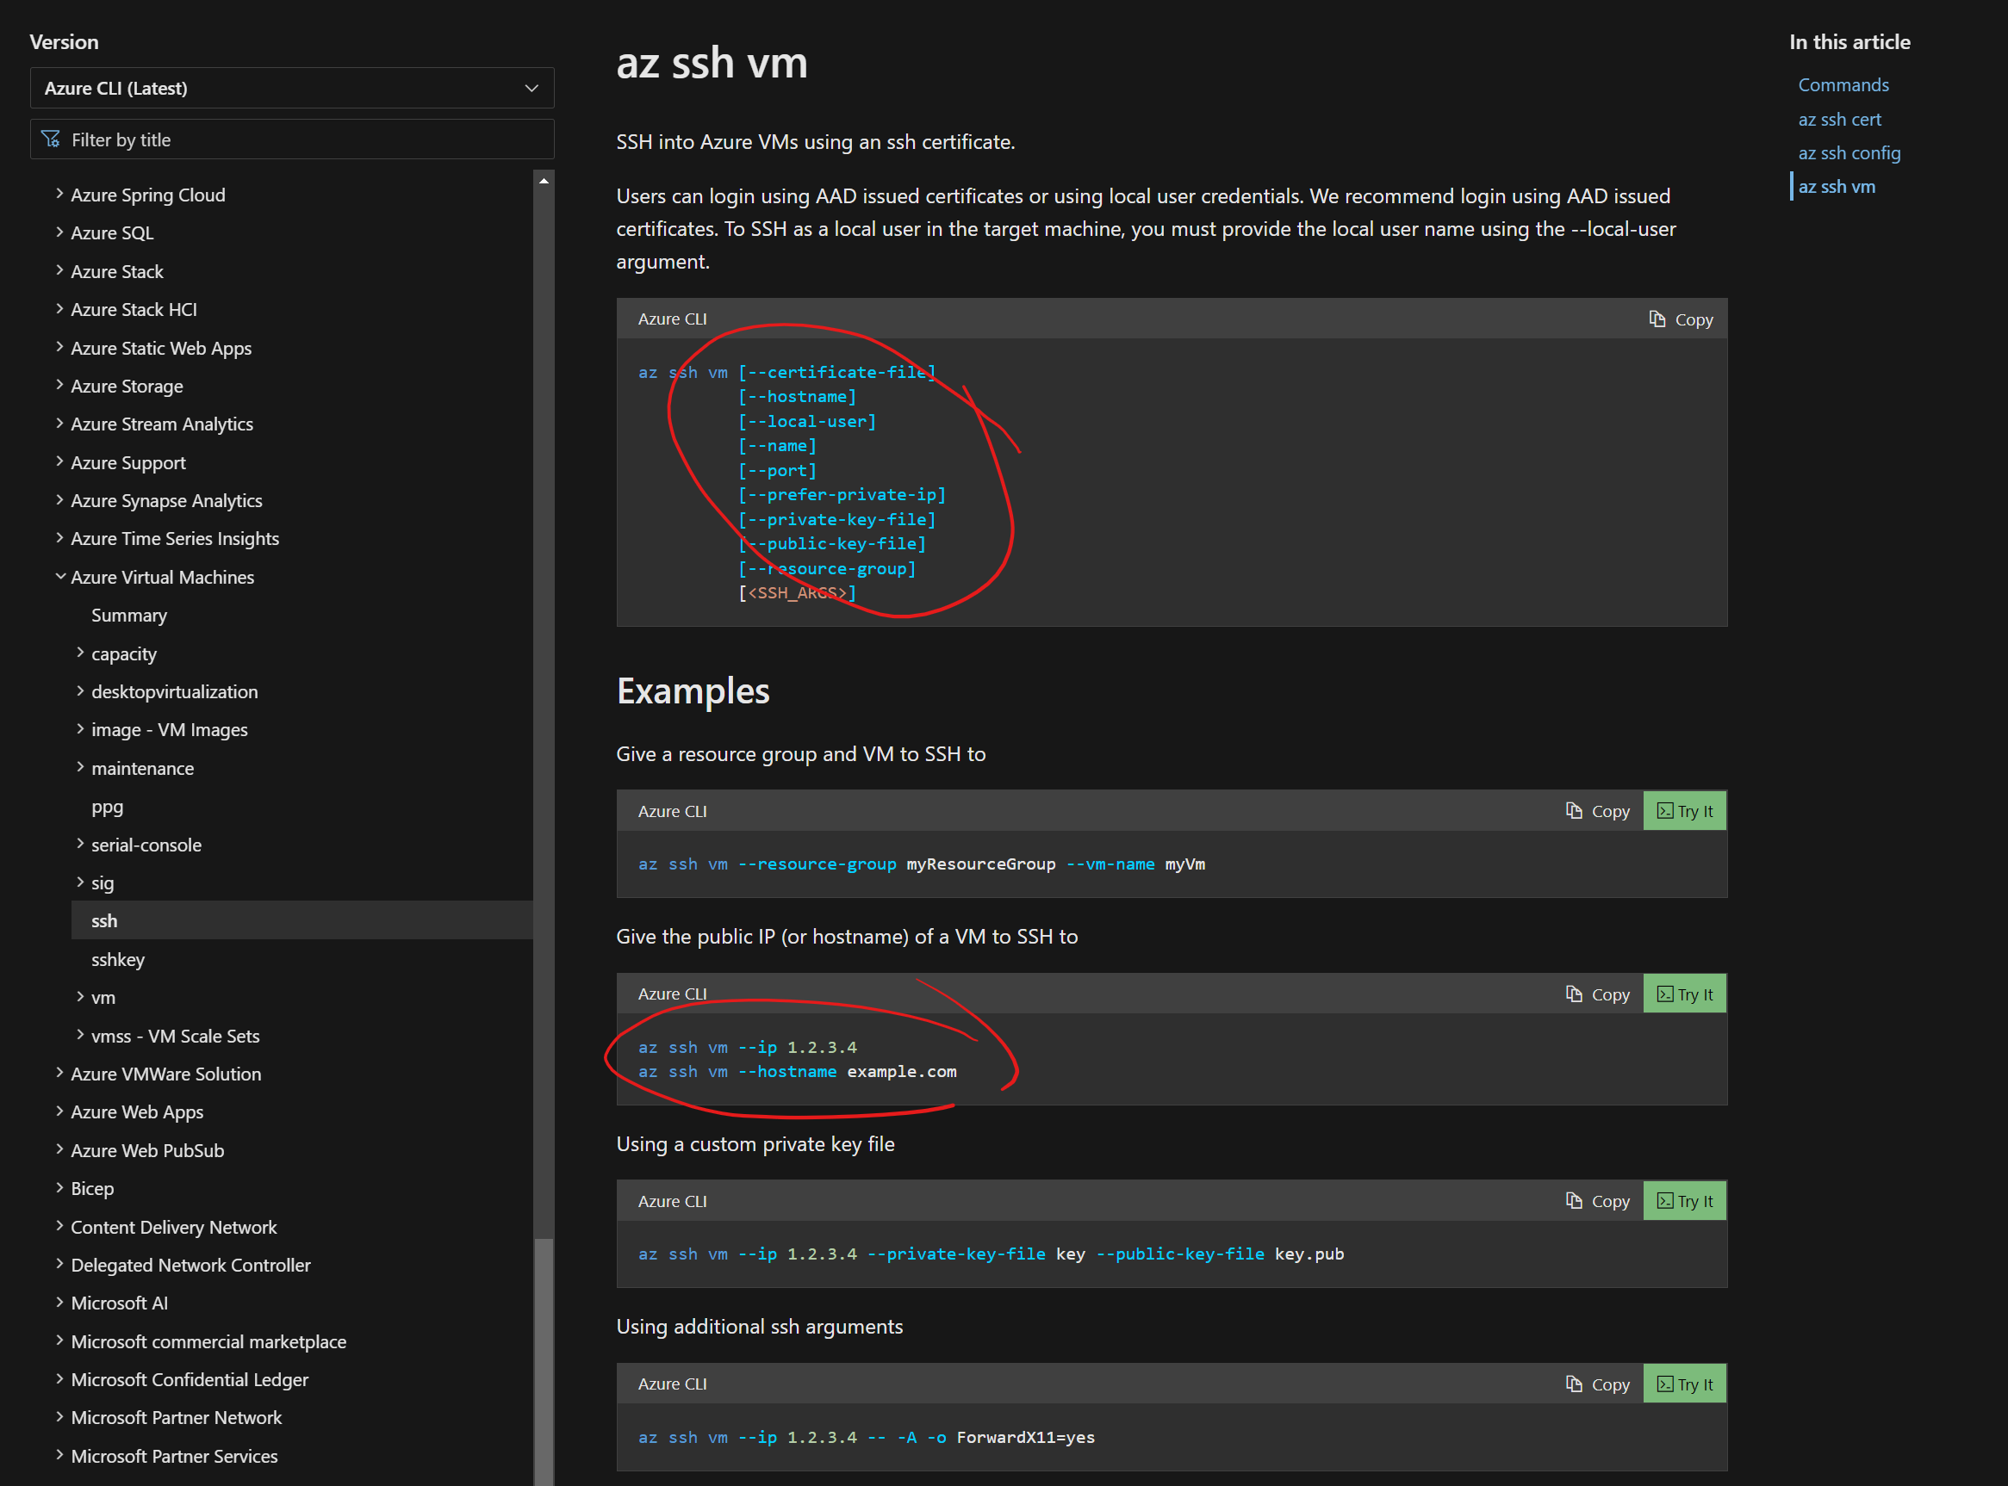2008x1486 pixels.
Task: Open the Azure CLI version dropdown
Action: (x=292, y=88)
